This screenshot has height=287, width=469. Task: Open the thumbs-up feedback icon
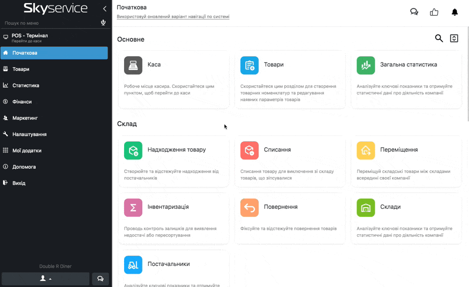(x=434, y=12)
